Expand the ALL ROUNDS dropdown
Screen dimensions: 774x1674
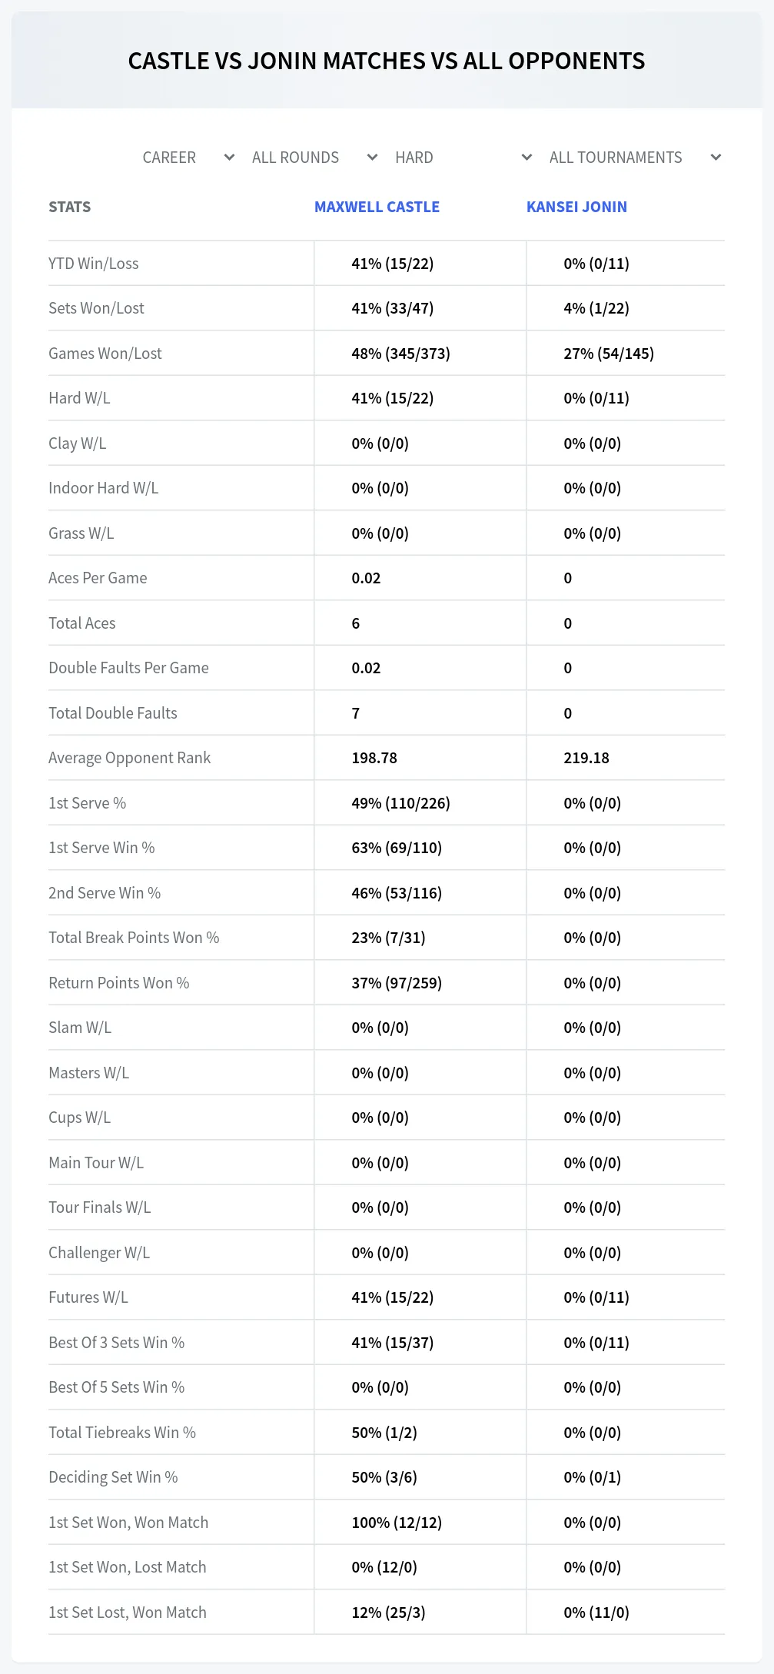point(314,158)
